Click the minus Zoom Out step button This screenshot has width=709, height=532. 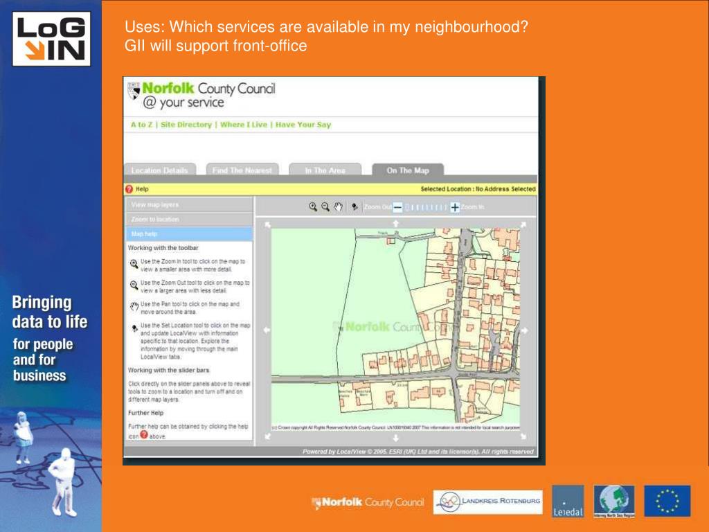397,207
